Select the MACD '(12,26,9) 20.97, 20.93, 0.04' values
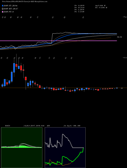 34,126
